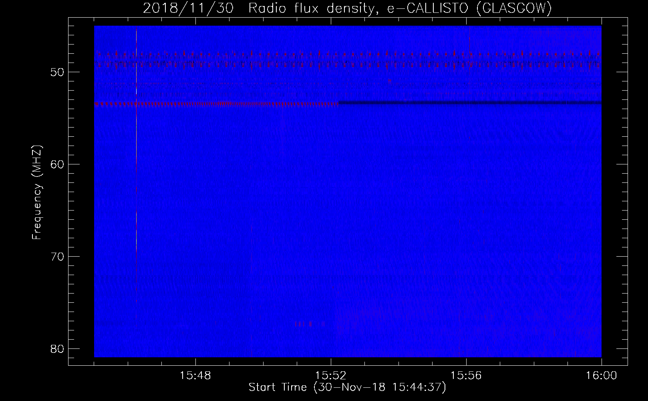
Task: Click the 60 frequency tick label
Action: (x=57, y=164)
